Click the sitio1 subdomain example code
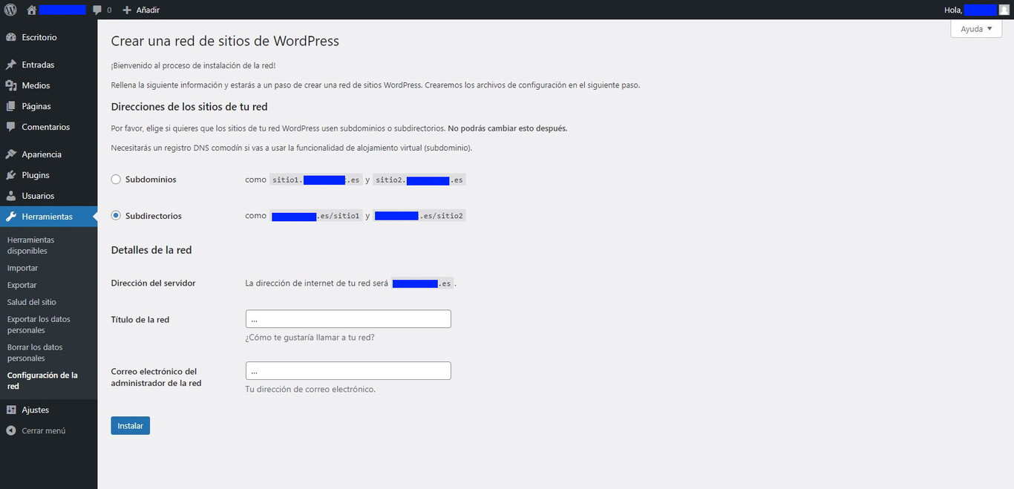1014x489 pixels. pyautogui.click(x=316, y=180)
